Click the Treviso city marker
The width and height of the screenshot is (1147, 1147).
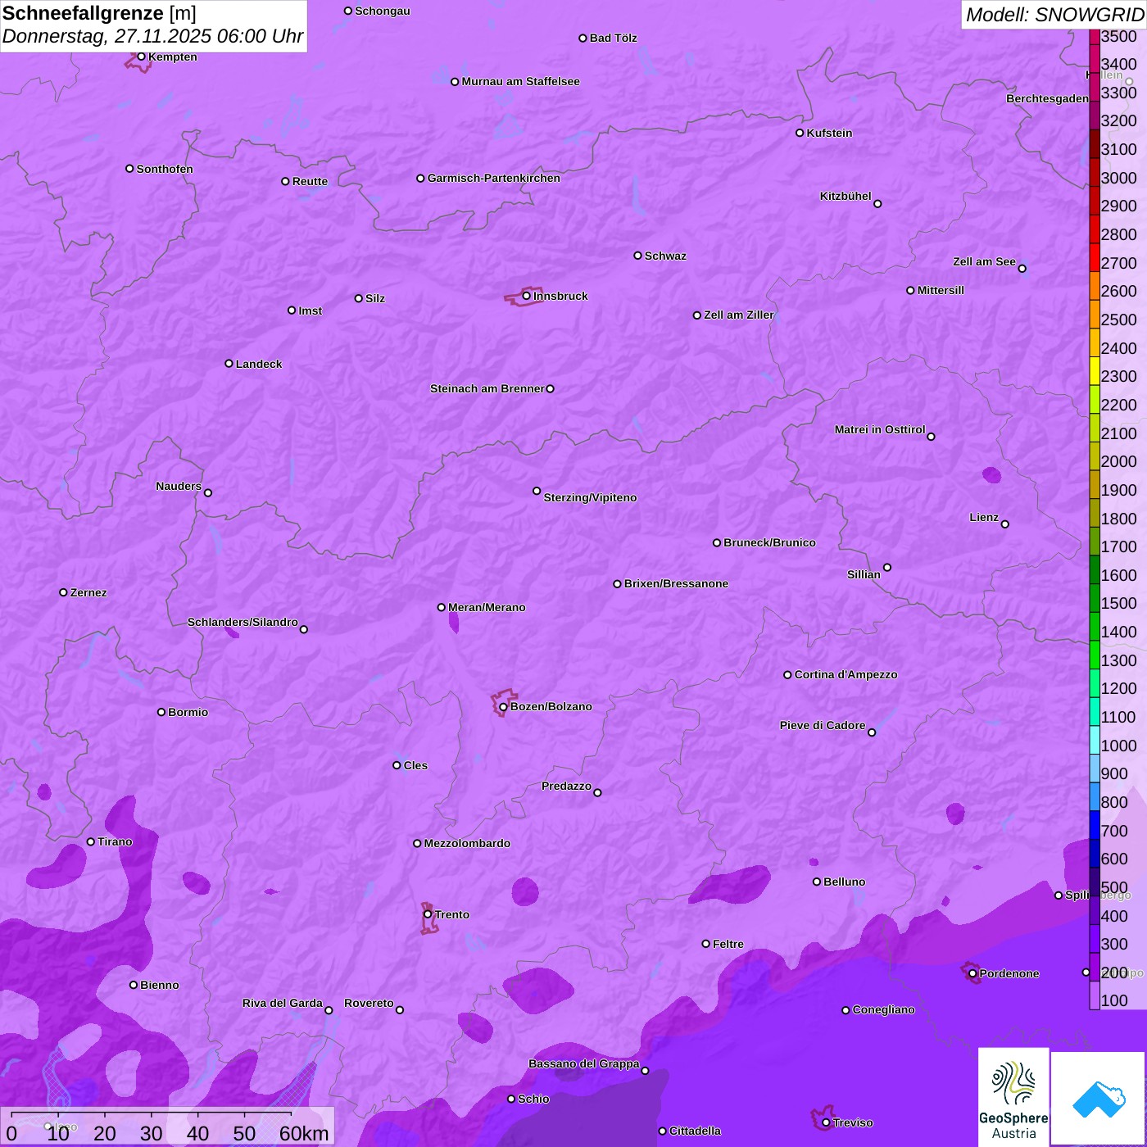click(826, 1122)
